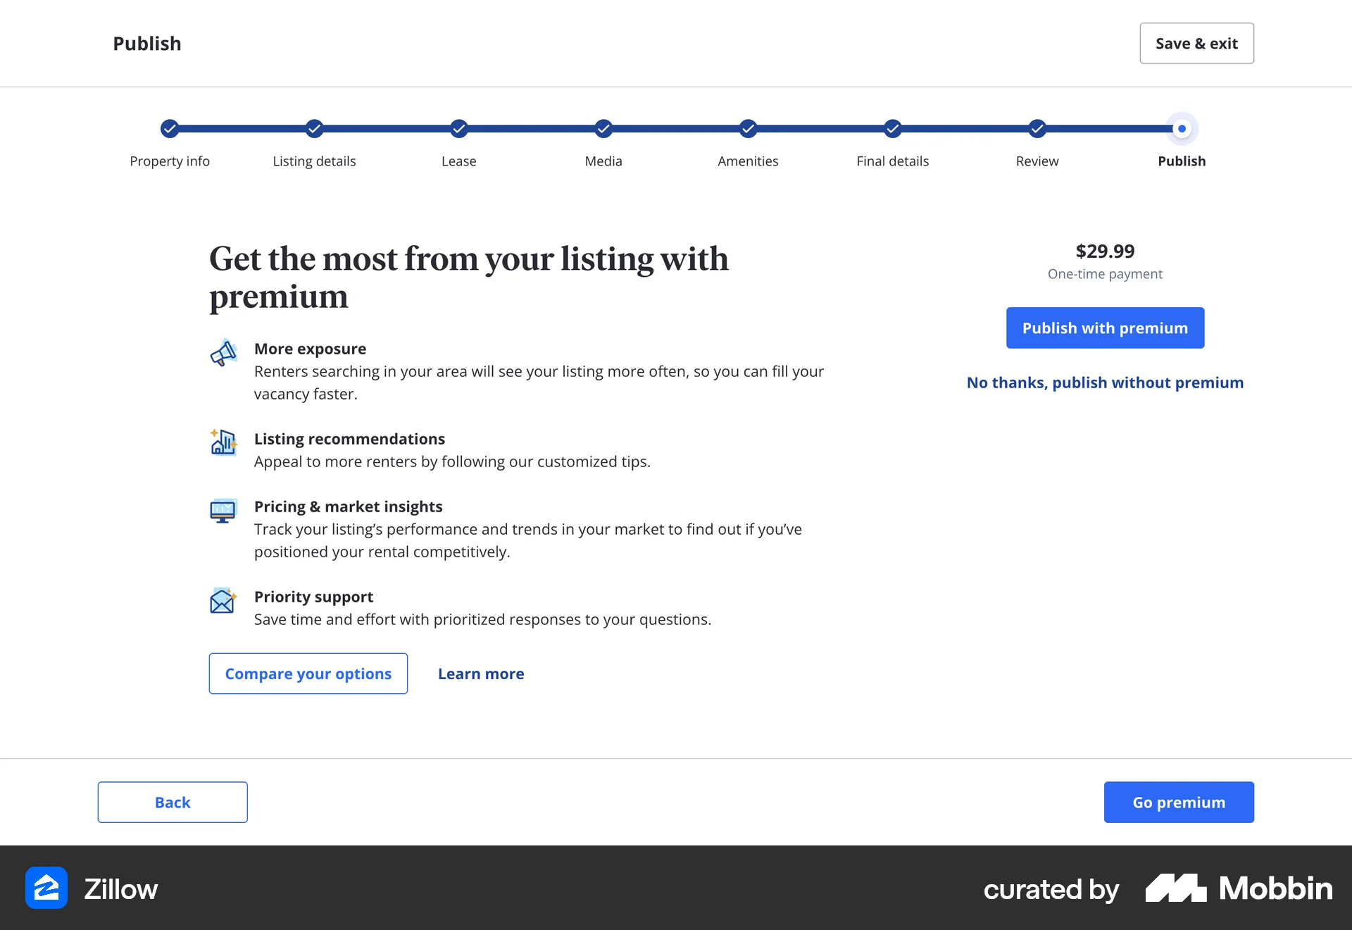The image size is (1352, 930).
Task: Select the Lease step checkmark
Action: 459,129
